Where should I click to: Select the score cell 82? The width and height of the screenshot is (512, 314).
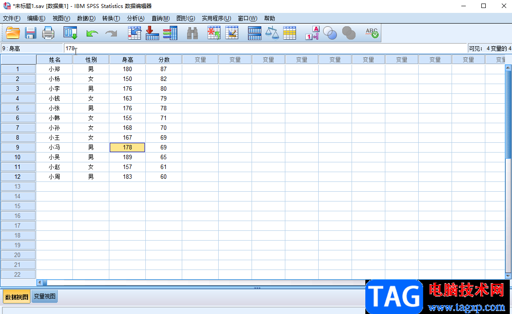click(164, 79)
